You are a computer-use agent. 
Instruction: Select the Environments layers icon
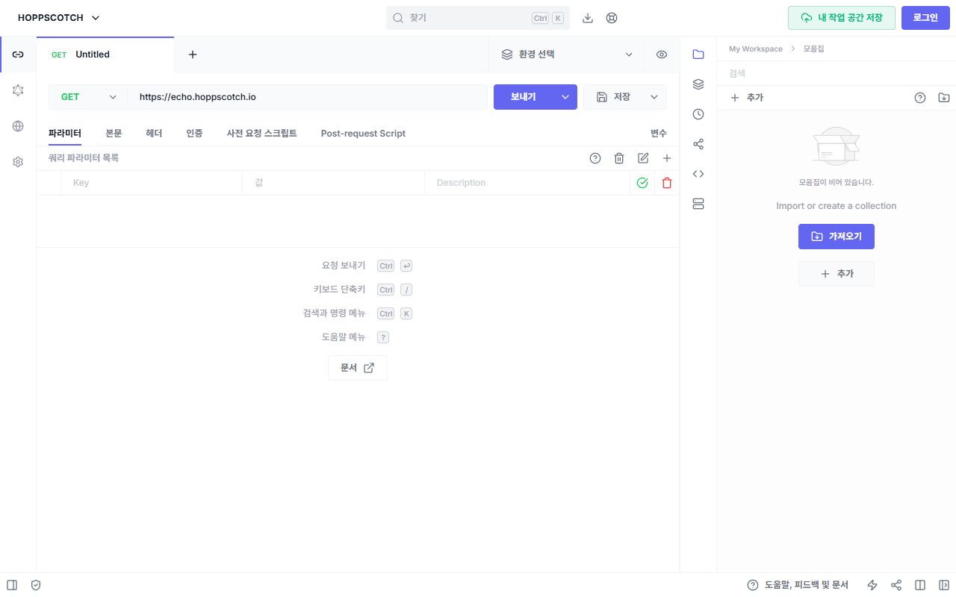tap(698, 84)
